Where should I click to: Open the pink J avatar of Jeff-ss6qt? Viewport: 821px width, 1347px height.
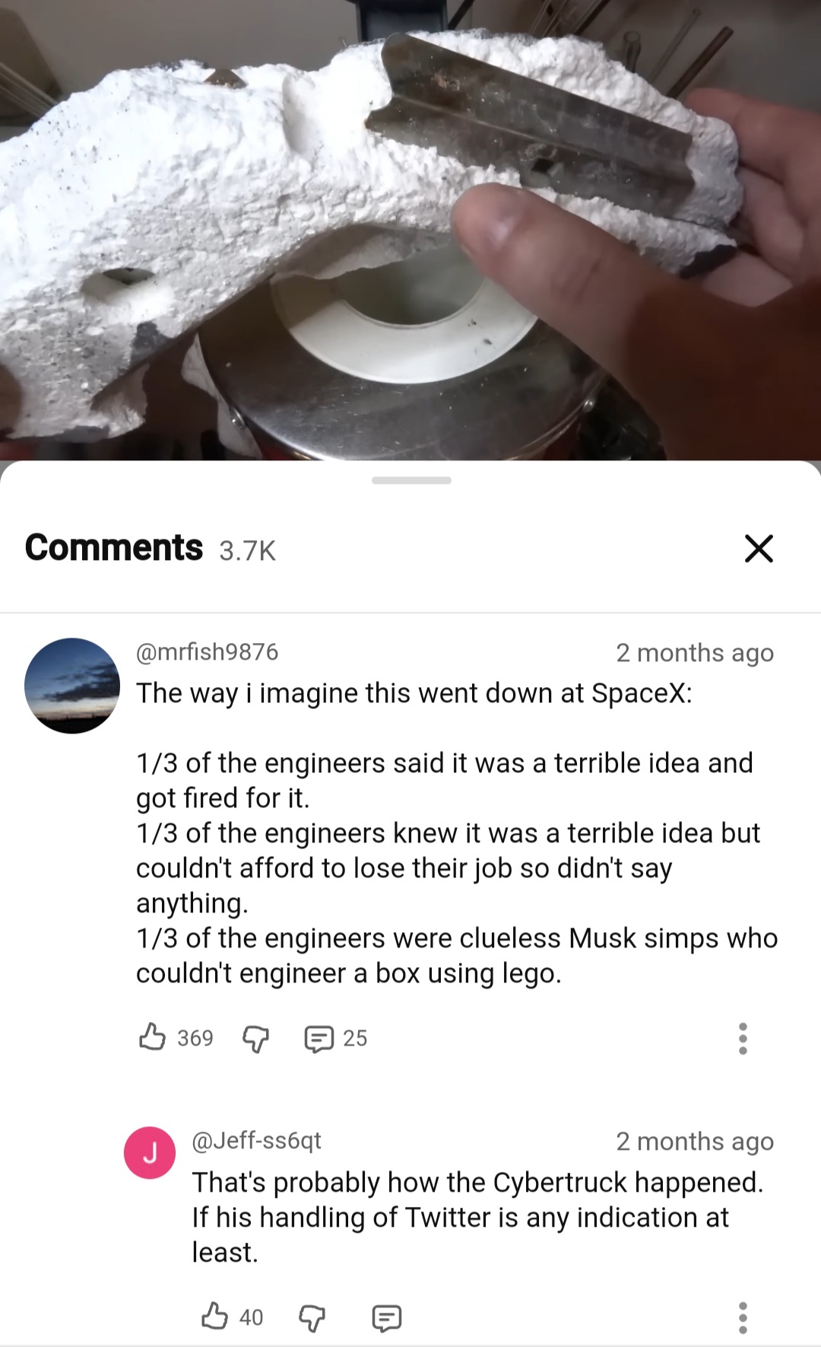coord(150,1153)
